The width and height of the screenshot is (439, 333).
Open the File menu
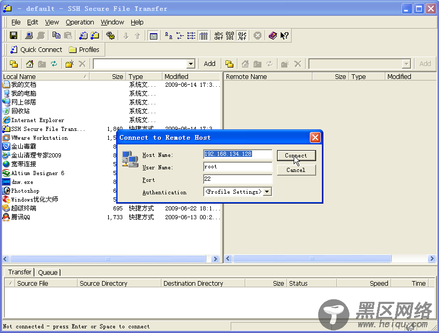click(x=16, y=22)
